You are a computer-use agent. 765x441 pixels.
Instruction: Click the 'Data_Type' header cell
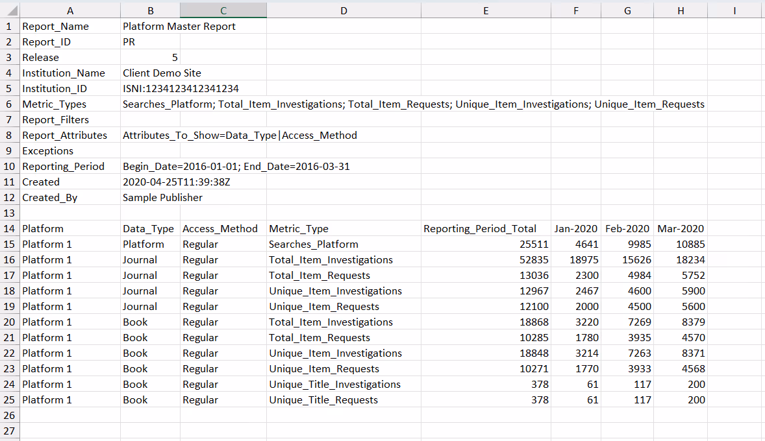pos(150,228)
